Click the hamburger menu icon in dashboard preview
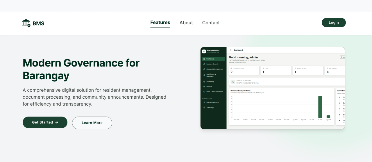372x162 pixels. pos(231,50)
